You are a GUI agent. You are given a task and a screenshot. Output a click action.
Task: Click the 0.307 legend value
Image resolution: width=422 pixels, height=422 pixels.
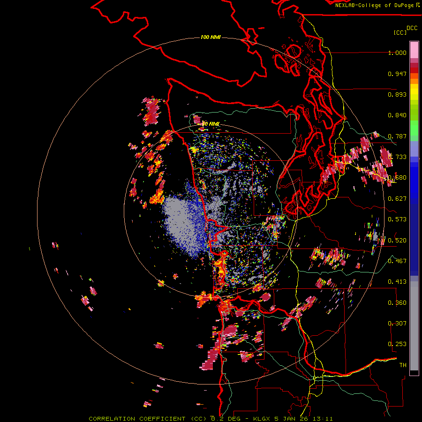(x=397, y=324)
